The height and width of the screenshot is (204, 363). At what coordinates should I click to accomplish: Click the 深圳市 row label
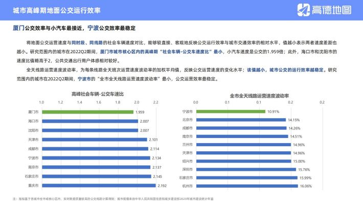tap(188, 169)
